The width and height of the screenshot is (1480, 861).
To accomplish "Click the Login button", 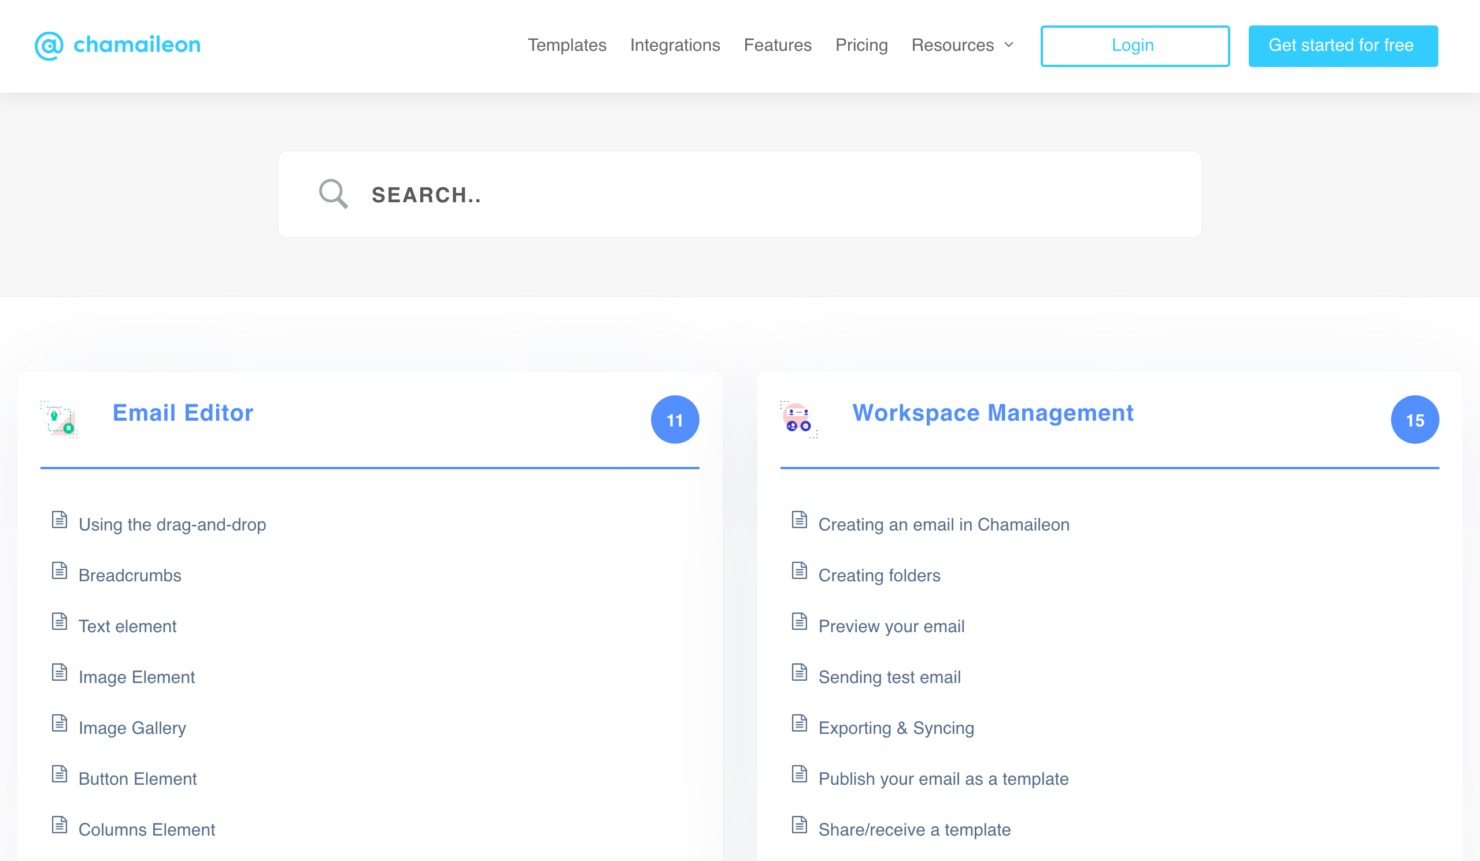I will (x=1135, y=46).
